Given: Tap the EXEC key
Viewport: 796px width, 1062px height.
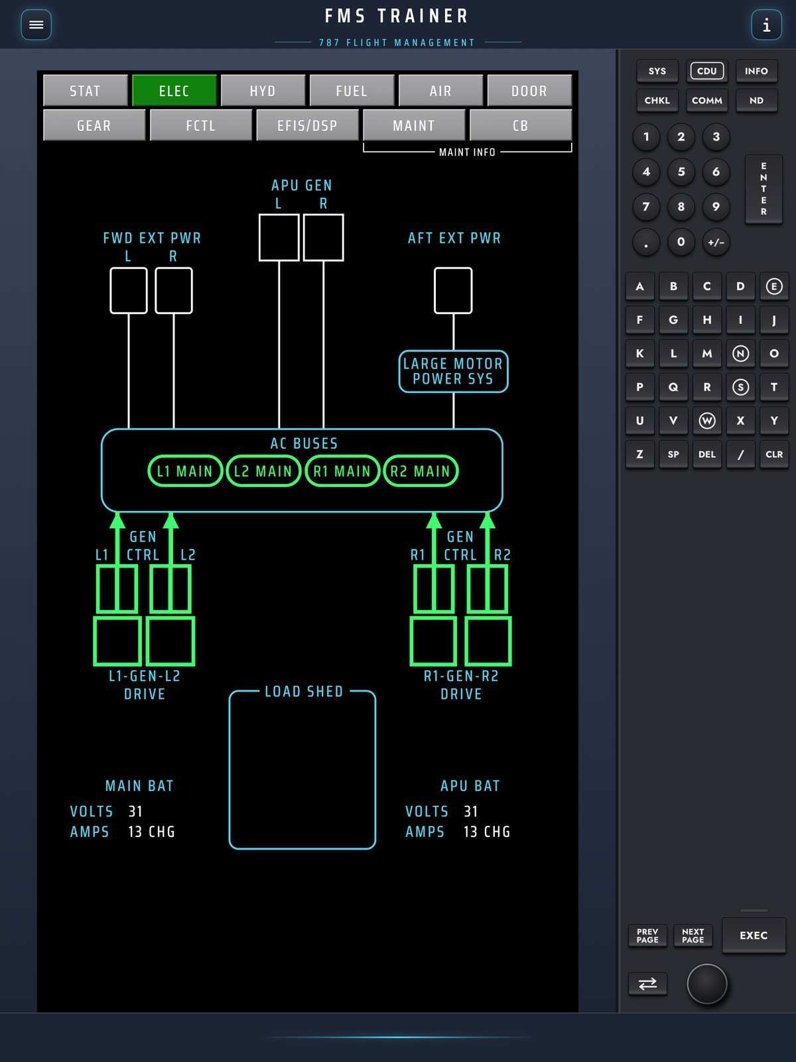Looking at the screenshot, I should click(754, 935).
